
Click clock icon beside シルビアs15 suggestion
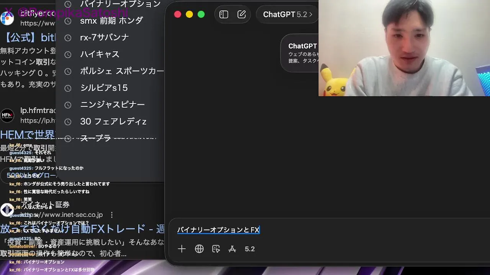coord(68,88)
